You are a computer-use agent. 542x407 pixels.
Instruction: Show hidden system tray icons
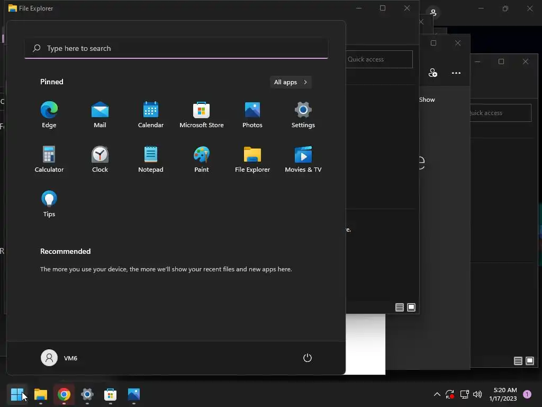(437, 394)
